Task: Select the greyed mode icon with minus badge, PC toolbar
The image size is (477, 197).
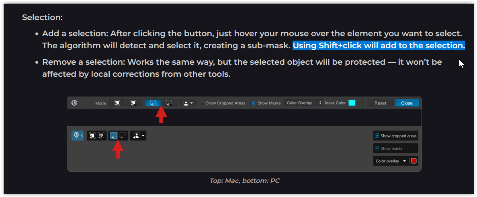Action: [x=101, y=135]
